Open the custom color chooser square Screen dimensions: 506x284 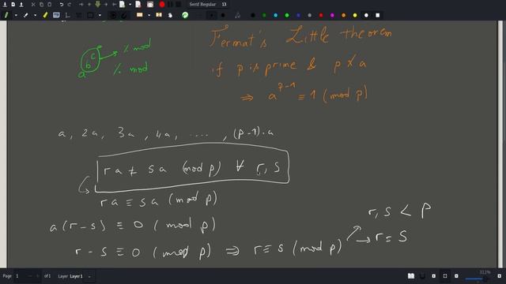[378, 15]
